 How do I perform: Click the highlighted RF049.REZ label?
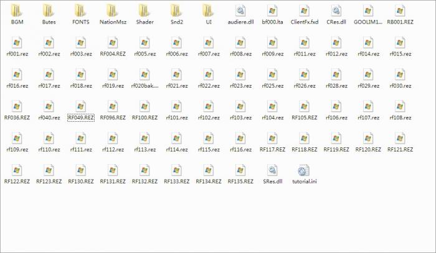tap(81, 117)
